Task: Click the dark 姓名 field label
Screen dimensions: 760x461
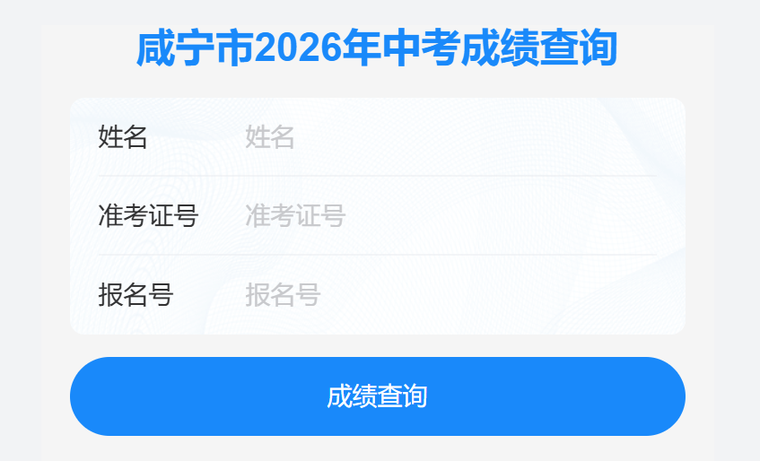Action: click(123, 137)
